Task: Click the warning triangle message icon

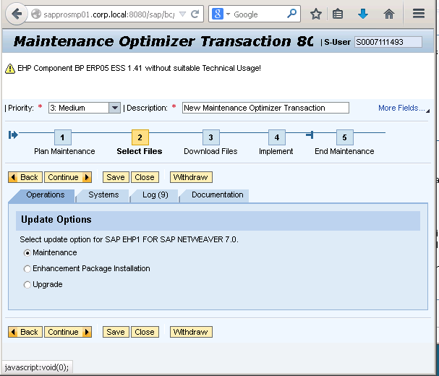Action: [10, 68]
